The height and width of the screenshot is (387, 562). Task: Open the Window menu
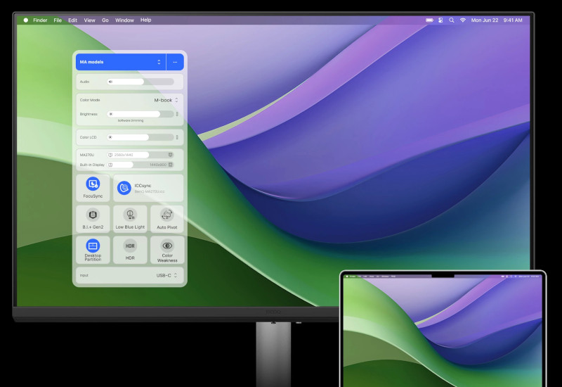pyautogui.click(x=124, y=20)
